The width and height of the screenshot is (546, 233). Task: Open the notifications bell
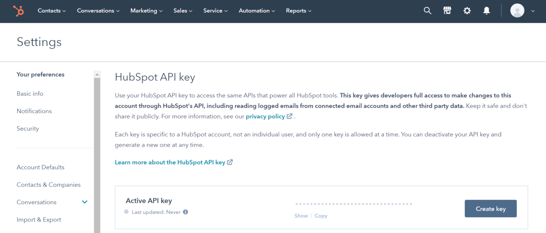(487, 11)
